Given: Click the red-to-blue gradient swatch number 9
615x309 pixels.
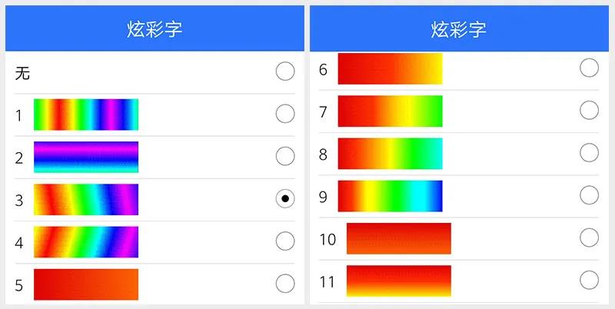Looking at the screenshot, I should click(390, 195).
